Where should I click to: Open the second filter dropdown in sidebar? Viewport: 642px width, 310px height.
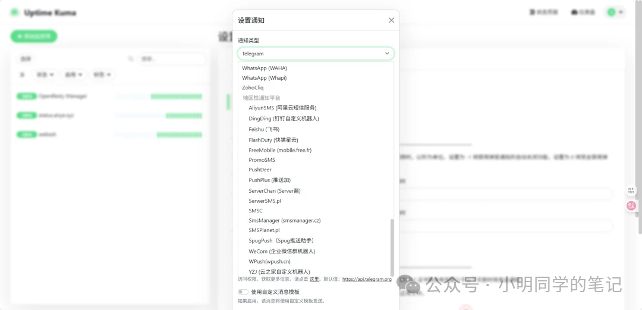74,74
